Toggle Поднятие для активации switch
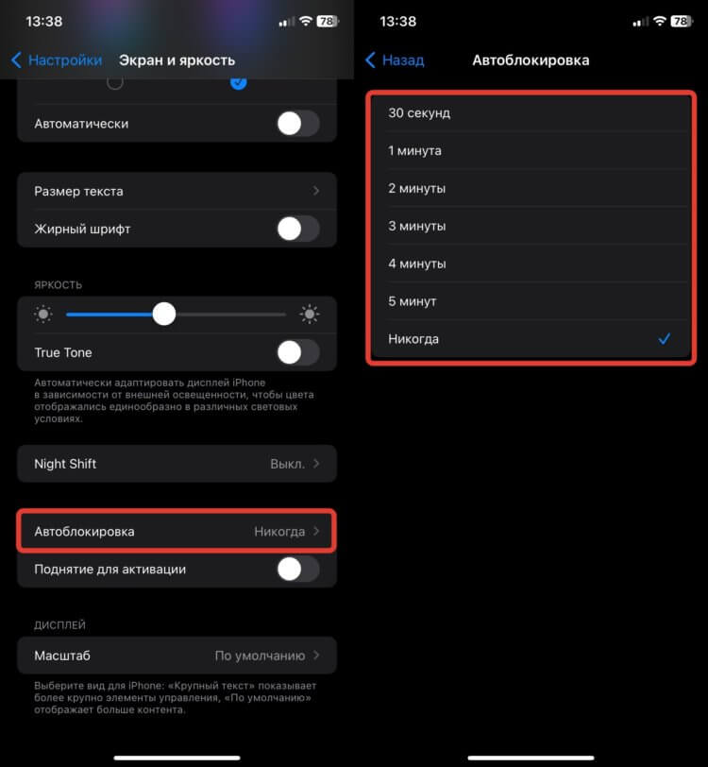Screen dimensions: 708x767 298,569
